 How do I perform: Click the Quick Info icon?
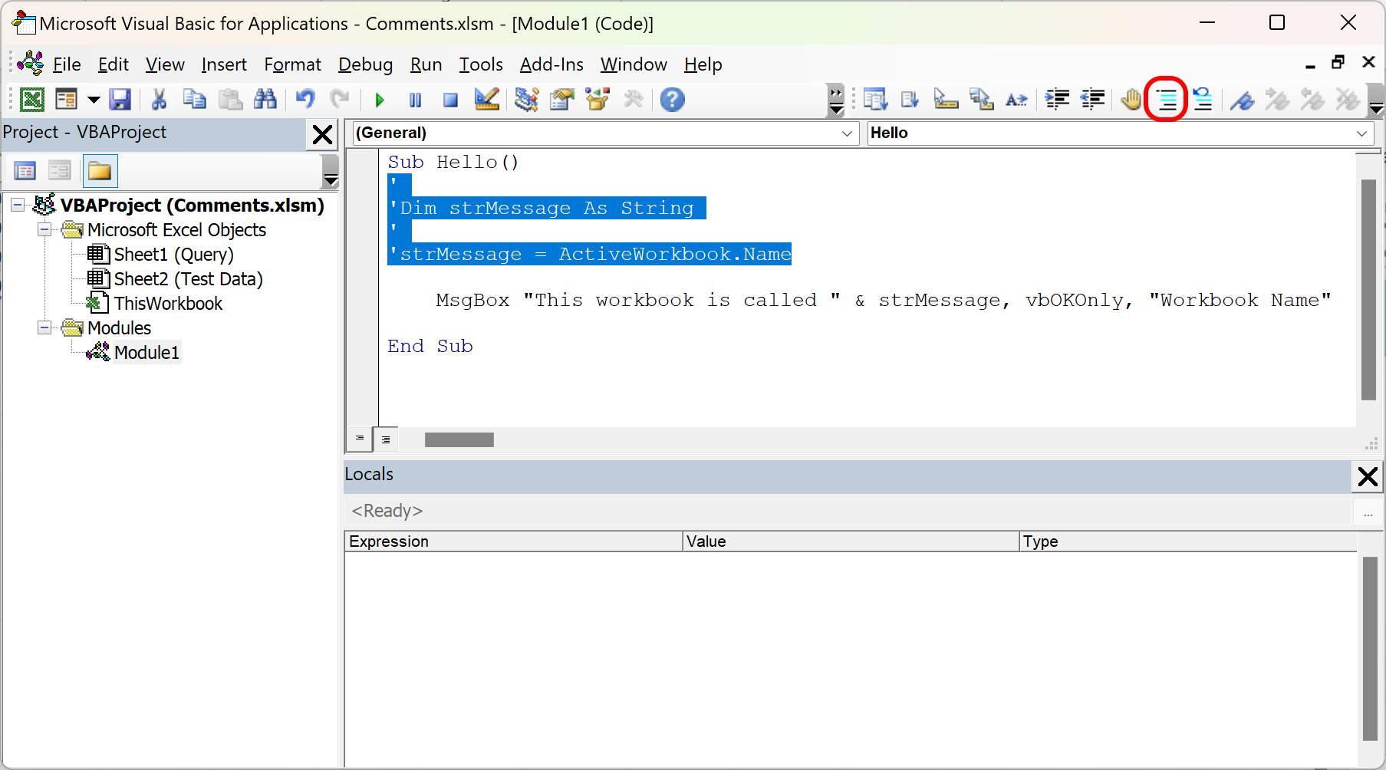[x=946, y=100]
